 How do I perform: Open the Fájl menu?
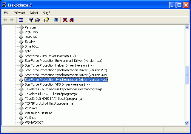[7, 13]
